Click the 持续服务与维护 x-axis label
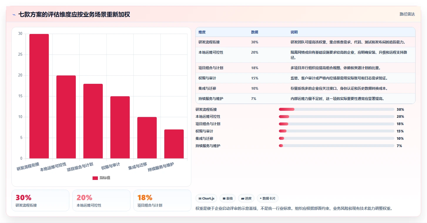The width and height of the screenshot is (427, 223). coord(161,167)
